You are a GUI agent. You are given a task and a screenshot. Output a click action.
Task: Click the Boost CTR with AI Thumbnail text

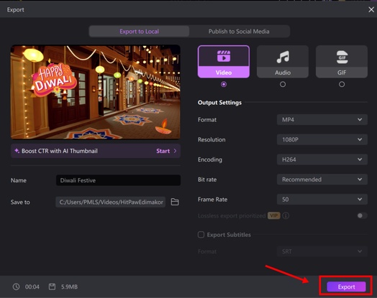click(x=60, y=151)
